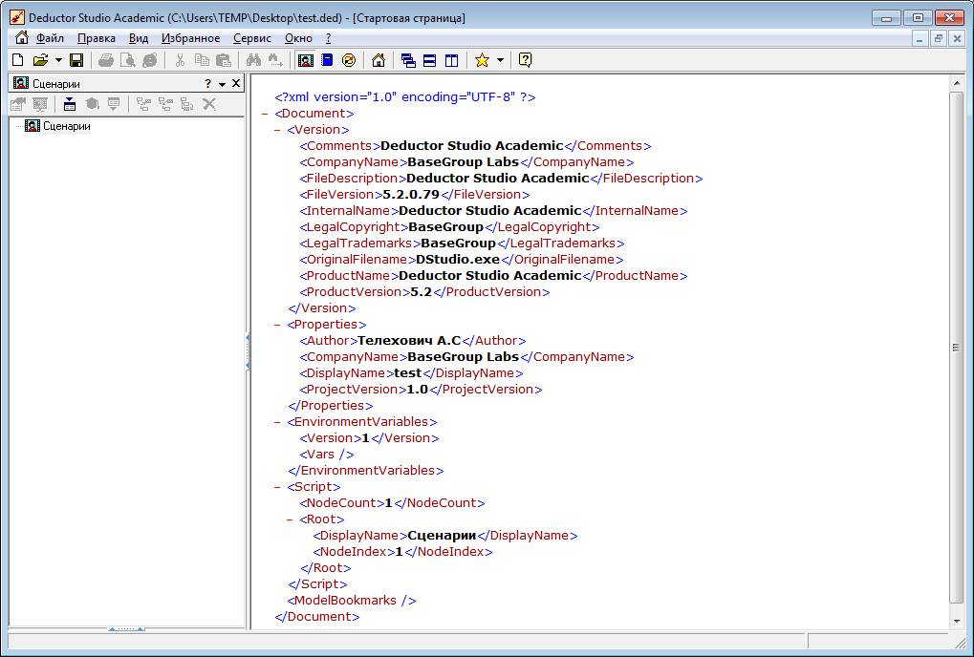Image resolution: width=974 pixels, height=657 pixels.
Task: Open the Правка menu
Action: pyautogui.click(x=97, y=38)
